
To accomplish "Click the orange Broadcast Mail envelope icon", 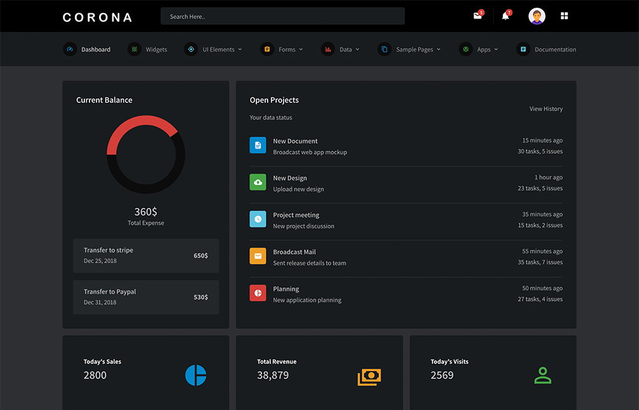I will pyautogui.click(x=258, y=256).
